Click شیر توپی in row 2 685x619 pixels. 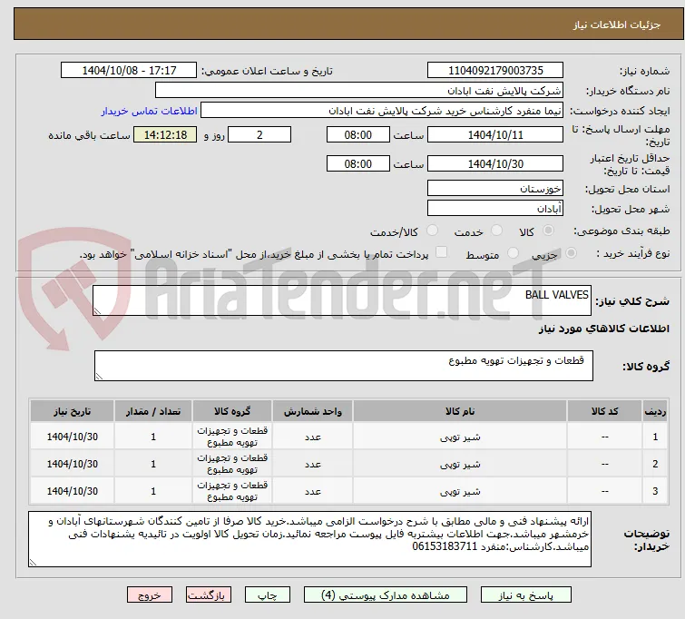[x=460, y=464]
